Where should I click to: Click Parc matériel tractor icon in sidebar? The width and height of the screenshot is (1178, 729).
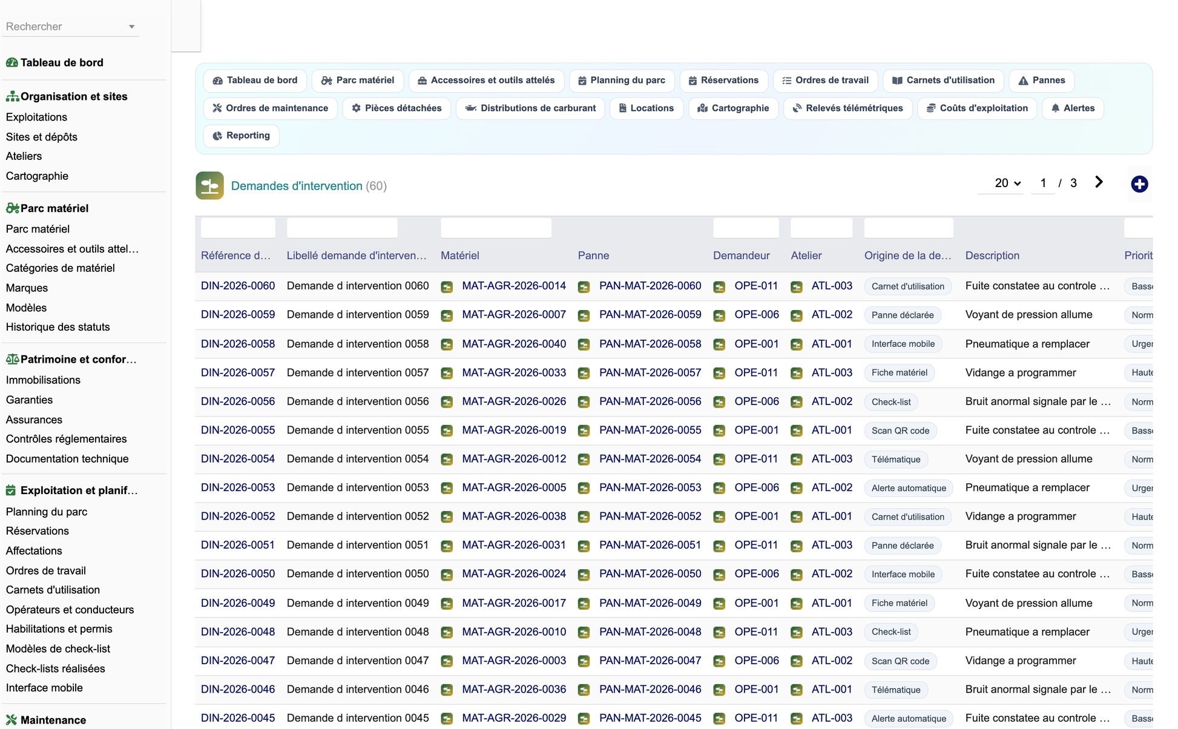12,208
